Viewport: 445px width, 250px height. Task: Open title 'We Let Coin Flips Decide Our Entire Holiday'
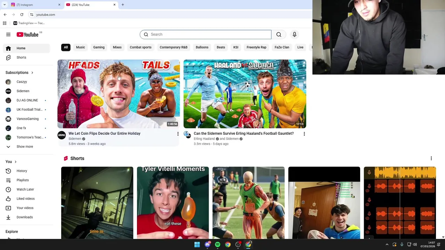(104, 133)
